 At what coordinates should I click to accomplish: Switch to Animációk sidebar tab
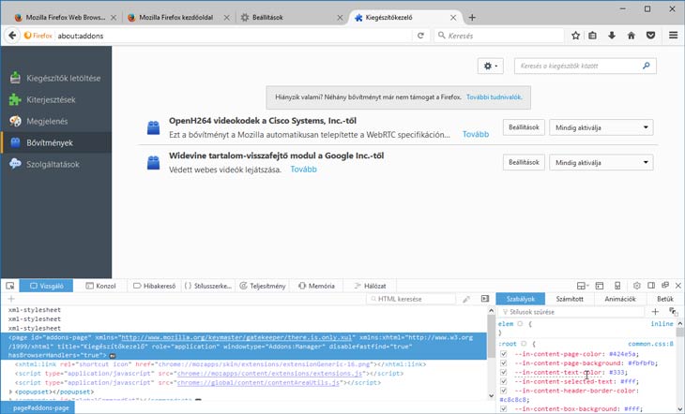tap(620, 299)
